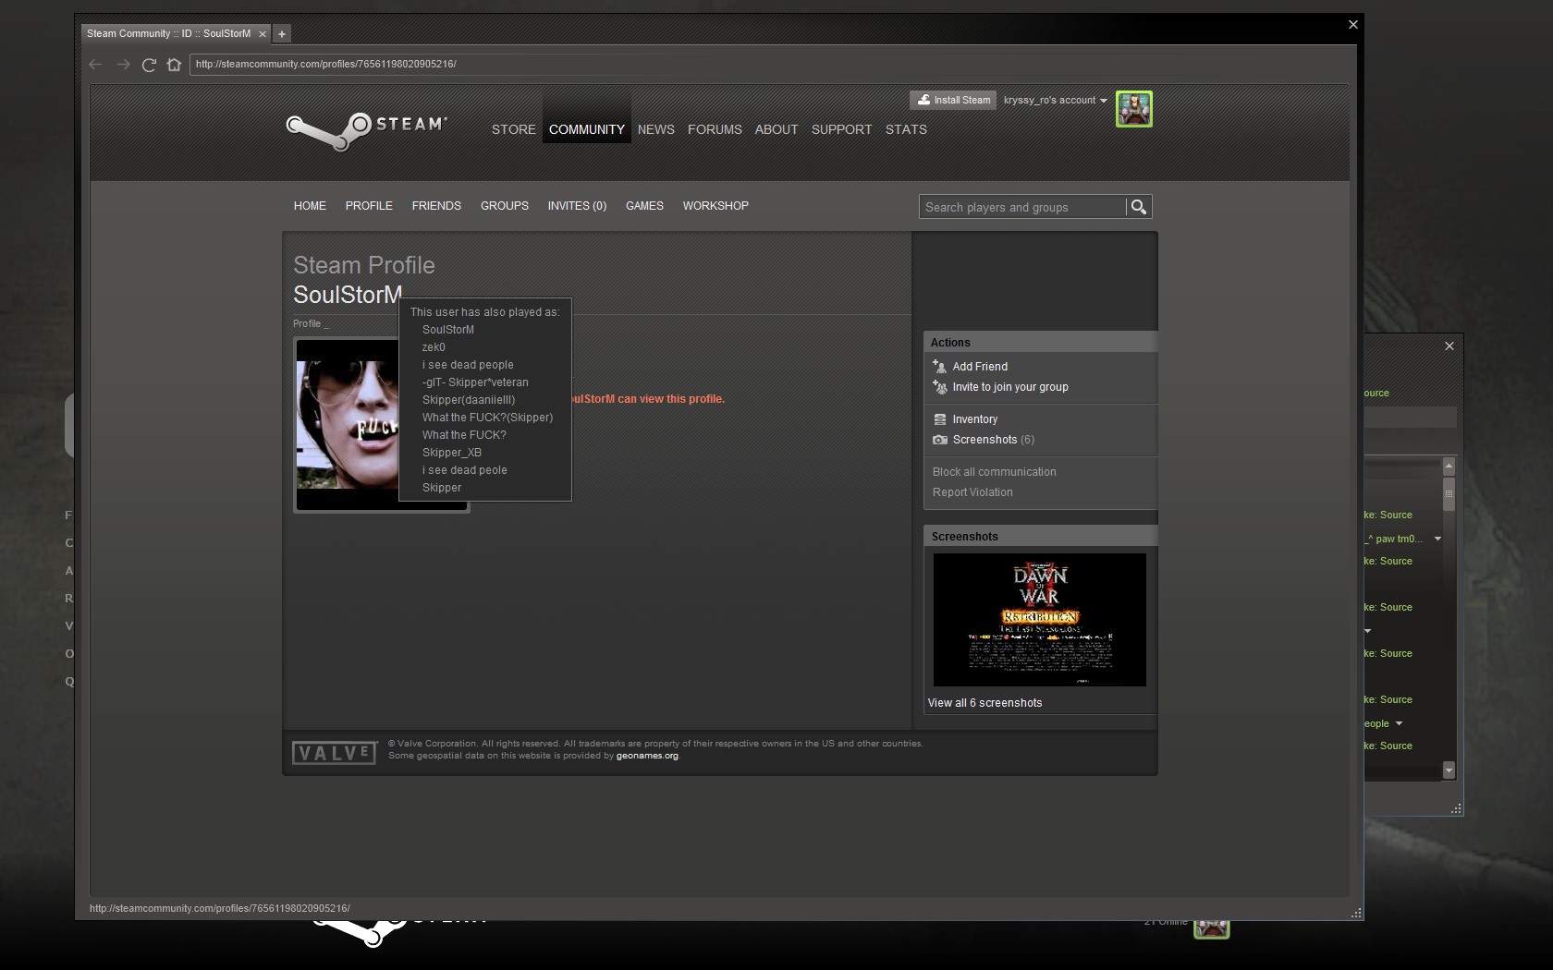Open a new tab with plus button
The width and height of the screenshot is (1553, 970).
pos(282,33)
